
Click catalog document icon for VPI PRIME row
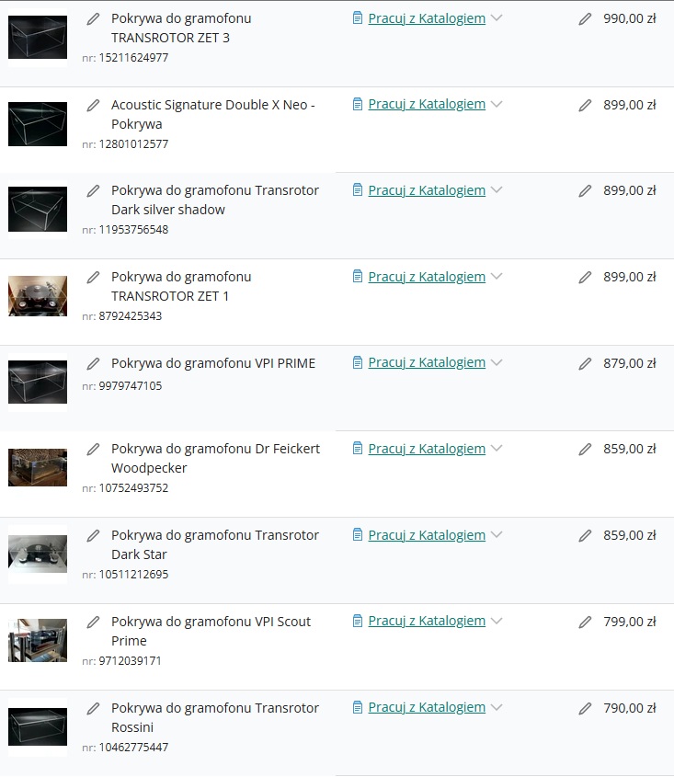click(x=358, y=362)
